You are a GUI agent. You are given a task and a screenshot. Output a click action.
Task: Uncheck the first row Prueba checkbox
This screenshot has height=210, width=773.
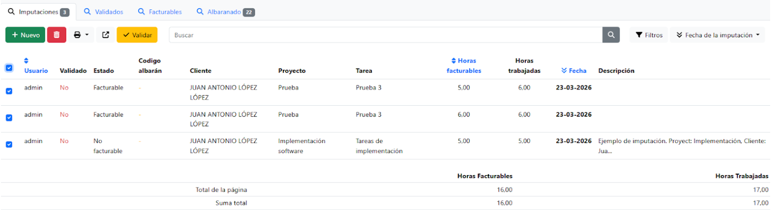[9, 91]
